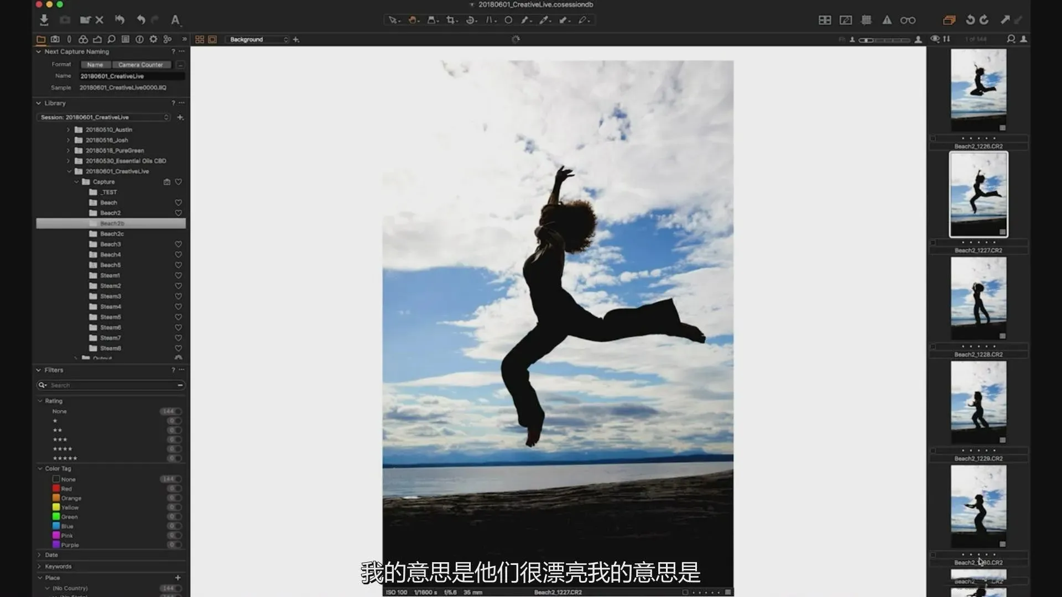Open the Color tool tab icon
Image resolution: width=1062 pixels, height=597 pixels.
(83, 39)
